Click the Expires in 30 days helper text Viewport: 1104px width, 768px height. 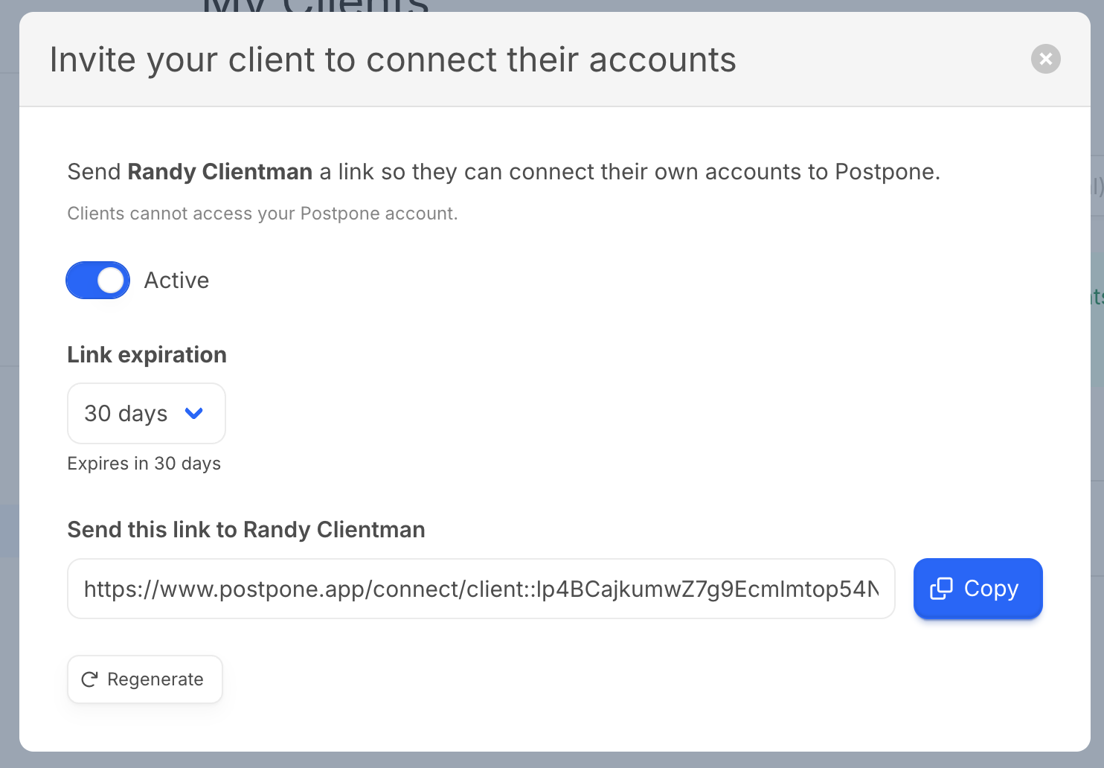(x=144, y=464)
